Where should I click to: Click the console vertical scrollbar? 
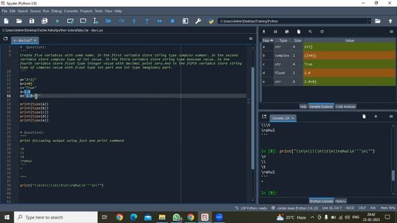[x=393, y=175]
